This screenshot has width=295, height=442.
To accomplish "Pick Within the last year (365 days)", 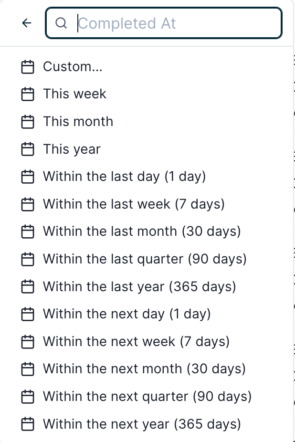I will coord(139,287).
